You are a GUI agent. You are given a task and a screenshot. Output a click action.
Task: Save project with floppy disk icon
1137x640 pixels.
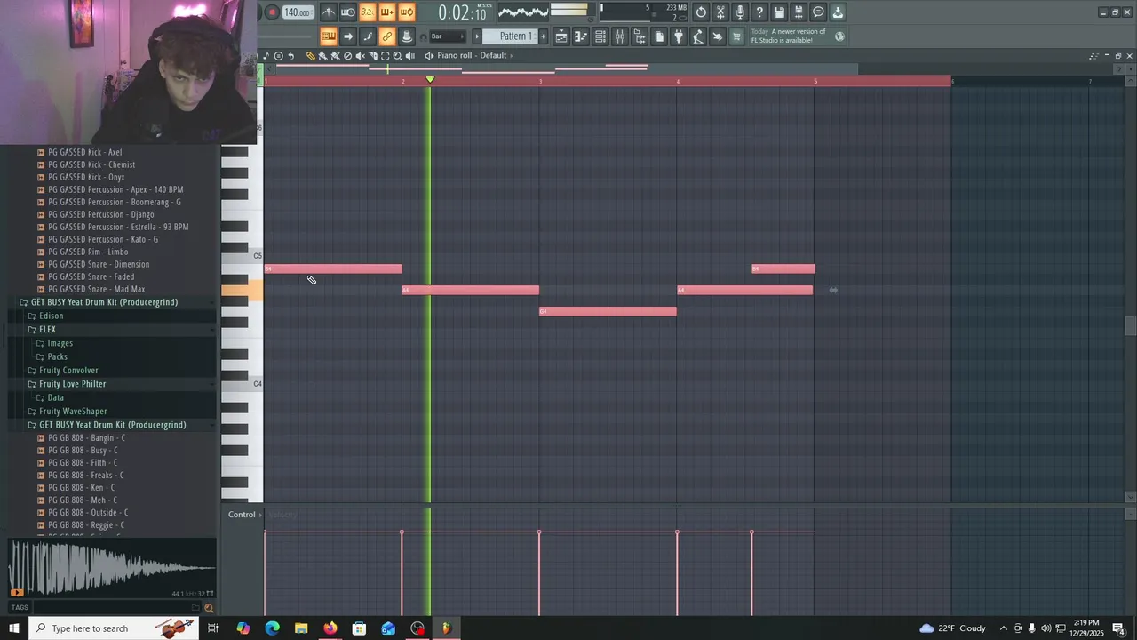coord(779,12)
